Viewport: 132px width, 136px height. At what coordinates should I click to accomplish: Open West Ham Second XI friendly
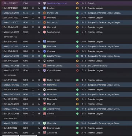57,3
